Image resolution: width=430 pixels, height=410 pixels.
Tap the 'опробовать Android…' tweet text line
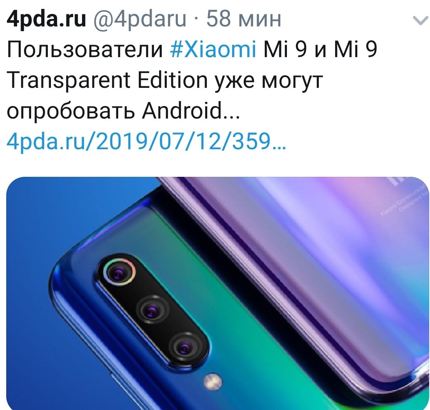123,111
